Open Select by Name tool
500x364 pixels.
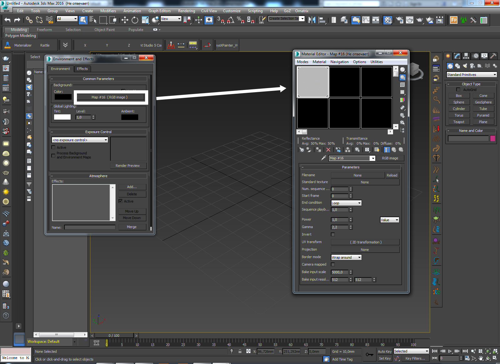pos(93,20)
